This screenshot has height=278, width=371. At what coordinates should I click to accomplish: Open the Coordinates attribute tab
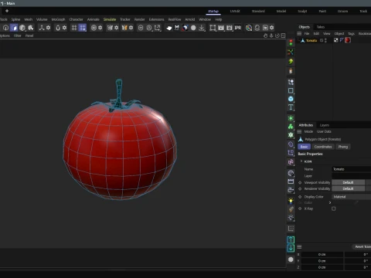click(x=323, y=147)
